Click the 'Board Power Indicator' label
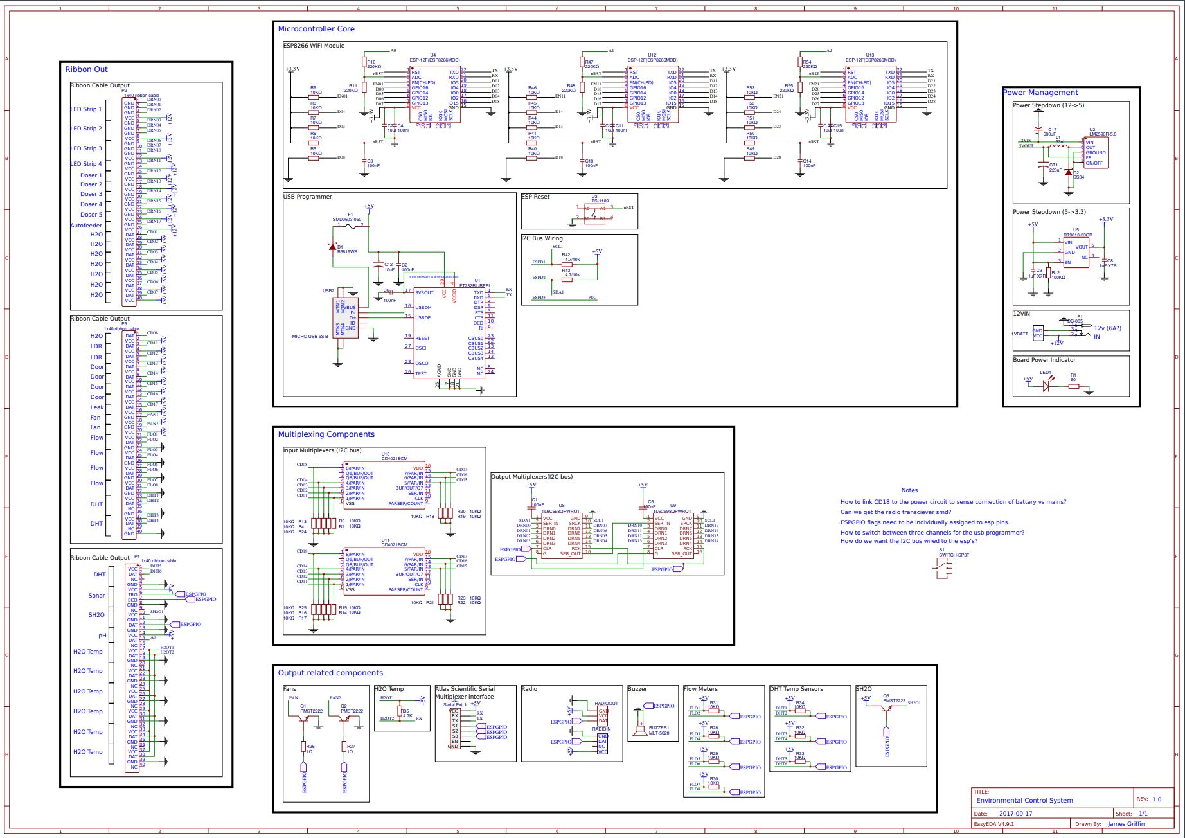Viewport: 1185px width, 838px height. click(x=1044, y=360)
